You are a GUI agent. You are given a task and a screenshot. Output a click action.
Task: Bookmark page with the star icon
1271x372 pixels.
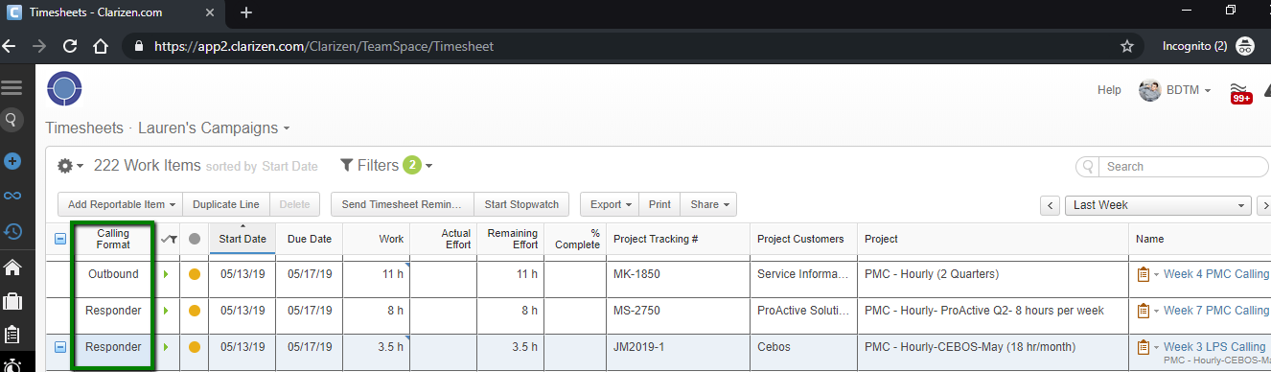(1127, 45)
